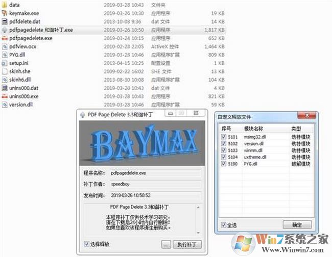
Task: Toggle the 选择释放 checkbox
Action: point(86,244)
